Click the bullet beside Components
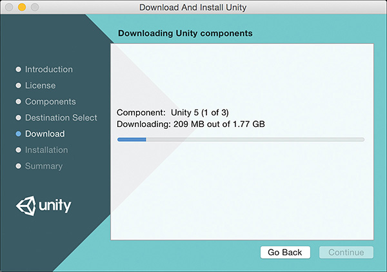 click(18, 102)
